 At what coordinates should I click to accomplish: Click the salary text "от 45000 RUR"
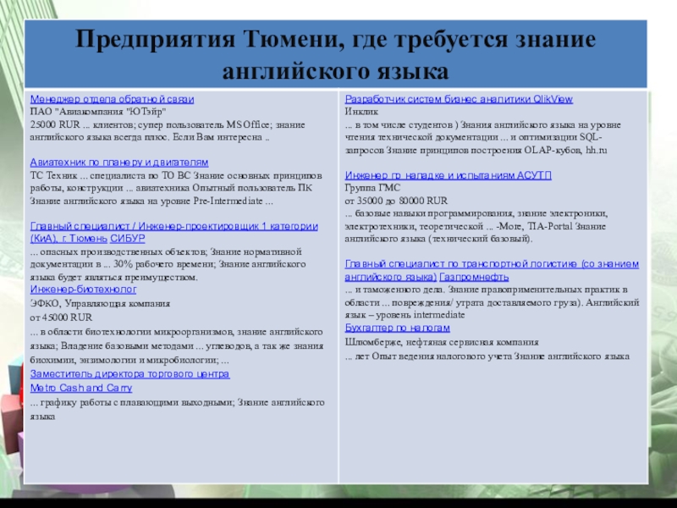61,317
